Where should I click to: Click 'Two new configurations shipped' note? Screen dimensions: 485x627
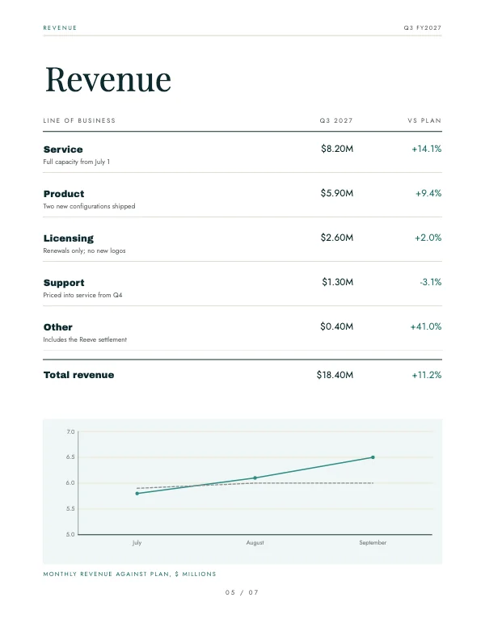click(89, 206)
